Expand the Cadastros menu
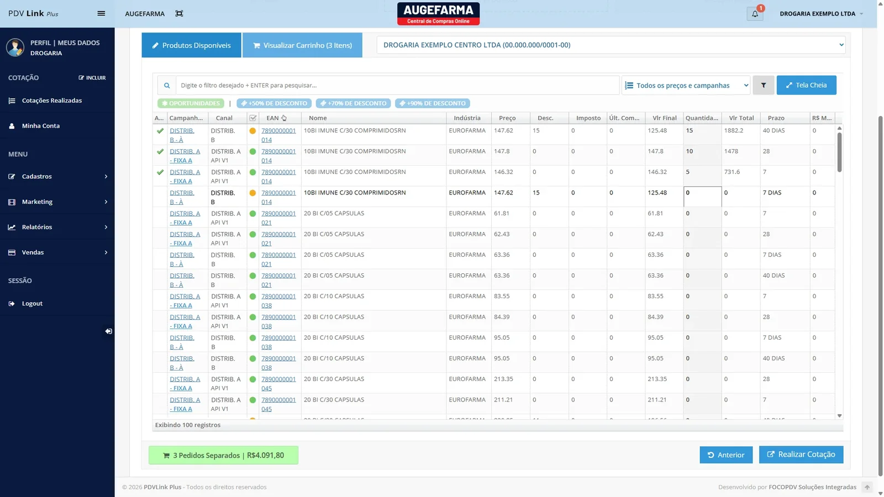The image size is (884, 497). point(57,177)
